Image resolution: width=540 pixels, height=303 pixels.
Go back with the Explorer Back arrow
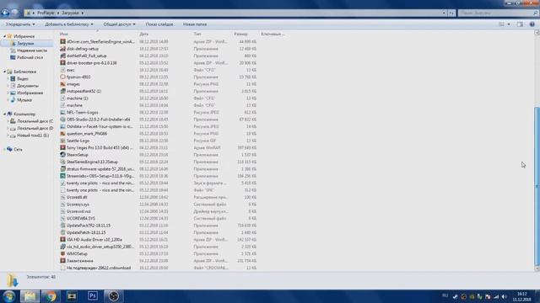point(5,13)
